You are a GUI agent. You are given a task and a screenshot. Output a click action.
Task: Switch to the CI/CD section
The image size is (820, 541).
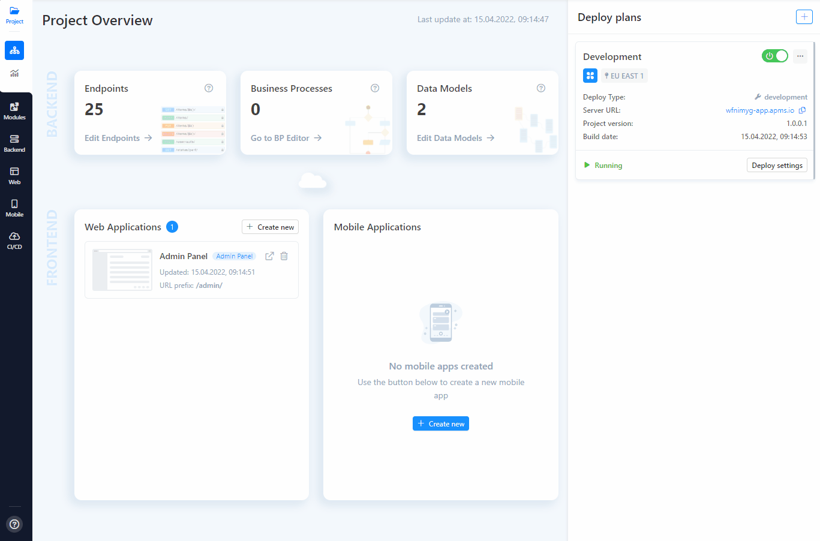[14, 241]
